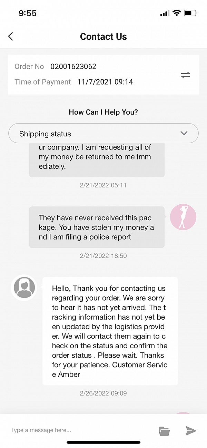Tap order number 02001623062

[x=73, y=66]
